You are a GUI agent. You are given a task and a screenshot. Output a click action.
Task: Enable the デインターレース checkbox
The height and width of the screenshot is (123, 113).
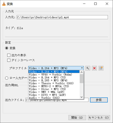(x=9, y=60)
